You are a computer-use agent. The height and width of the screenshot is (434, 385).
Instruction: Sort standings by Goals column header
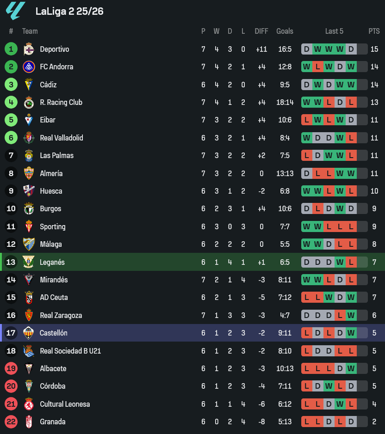[x=285, y=31]
